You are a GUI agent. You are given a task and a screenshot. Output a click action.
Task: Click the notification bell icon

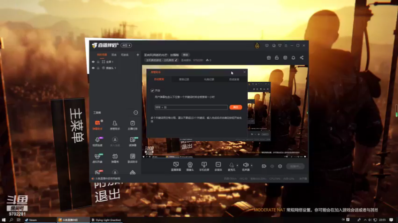293,57
